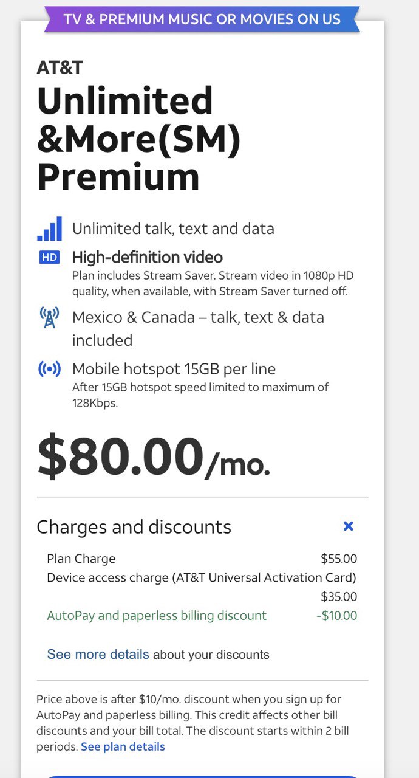Click the AT&T brand label above title
Viewport: 419px width, 778px height.
(60, 67)
